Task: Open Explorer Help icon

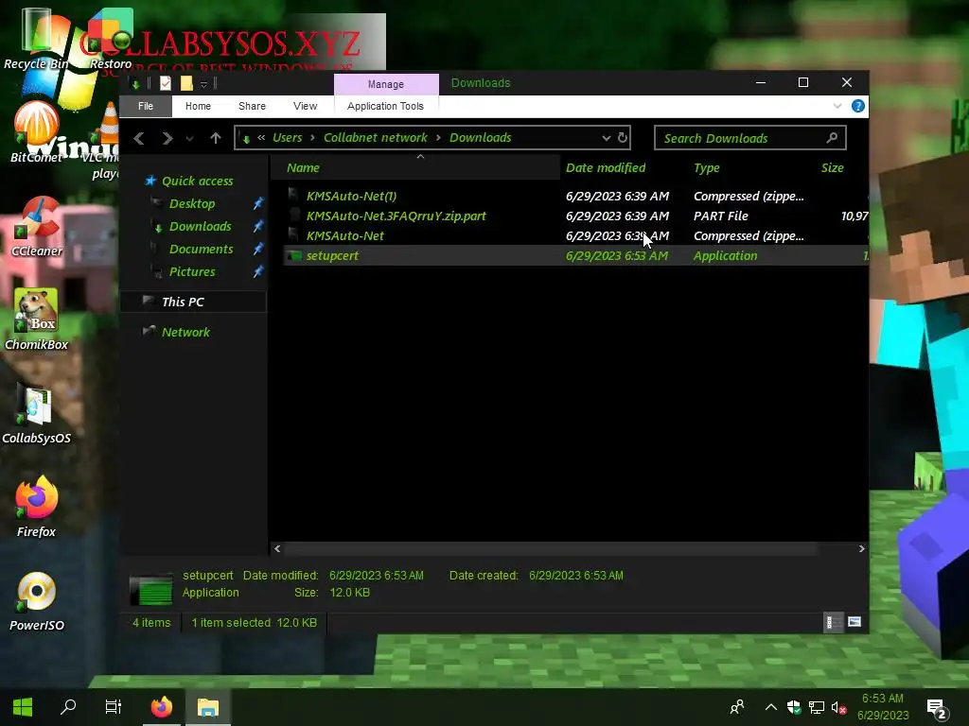Action: coord(857,106)
